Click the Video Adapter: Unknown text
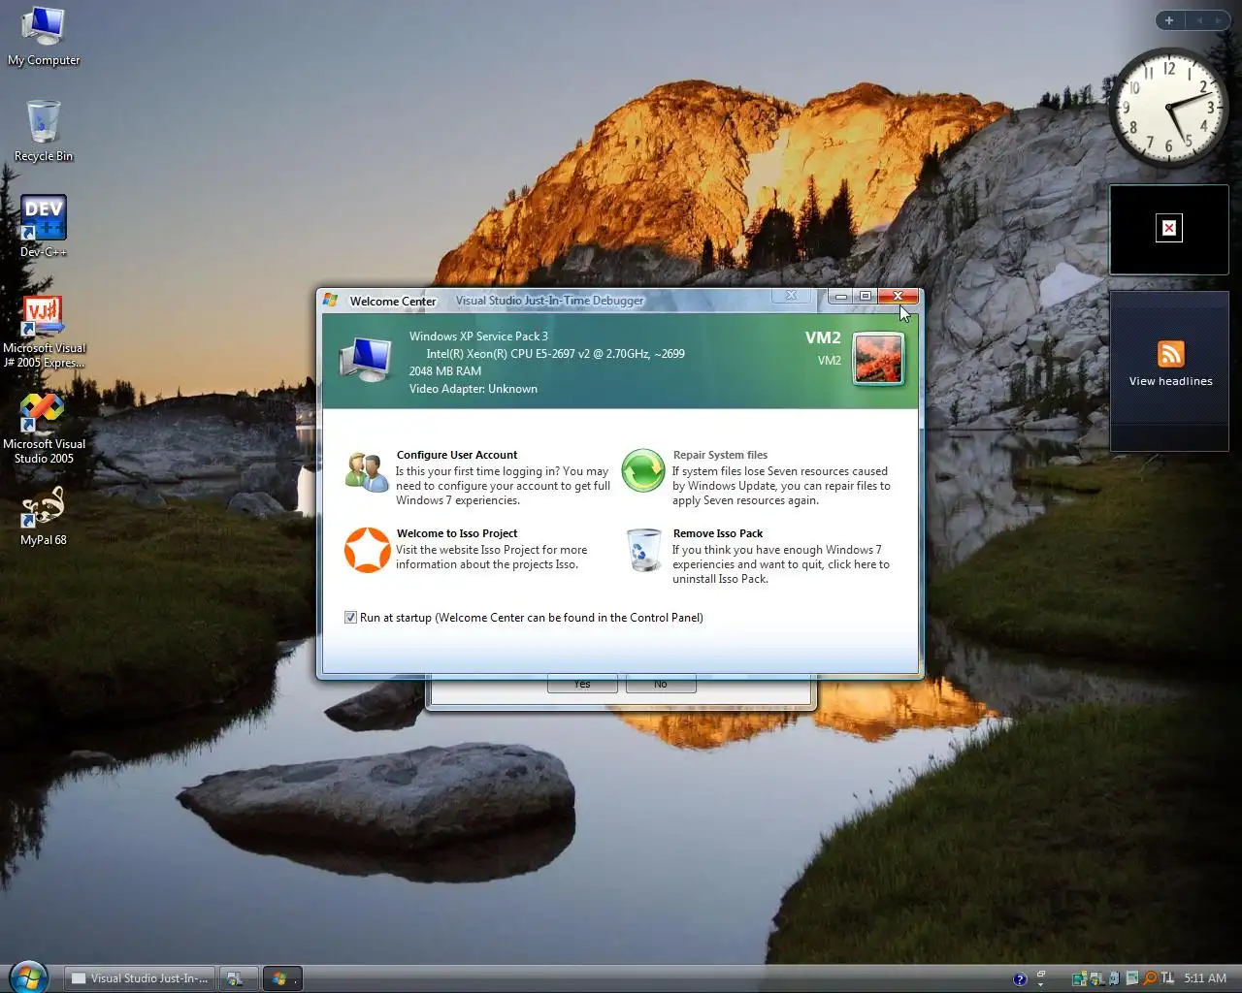This screenshot has width=1242, height=993. pyautogui.click(x=473, y=389)
